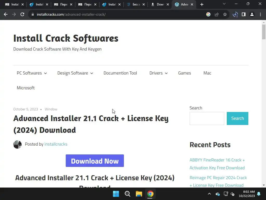
Task: Reload the page with the refresh icon
Action: (x=22, y=15)
